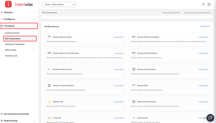The image size is (216, 123).
Task: Click the +Add Source link
Action: 205,26
